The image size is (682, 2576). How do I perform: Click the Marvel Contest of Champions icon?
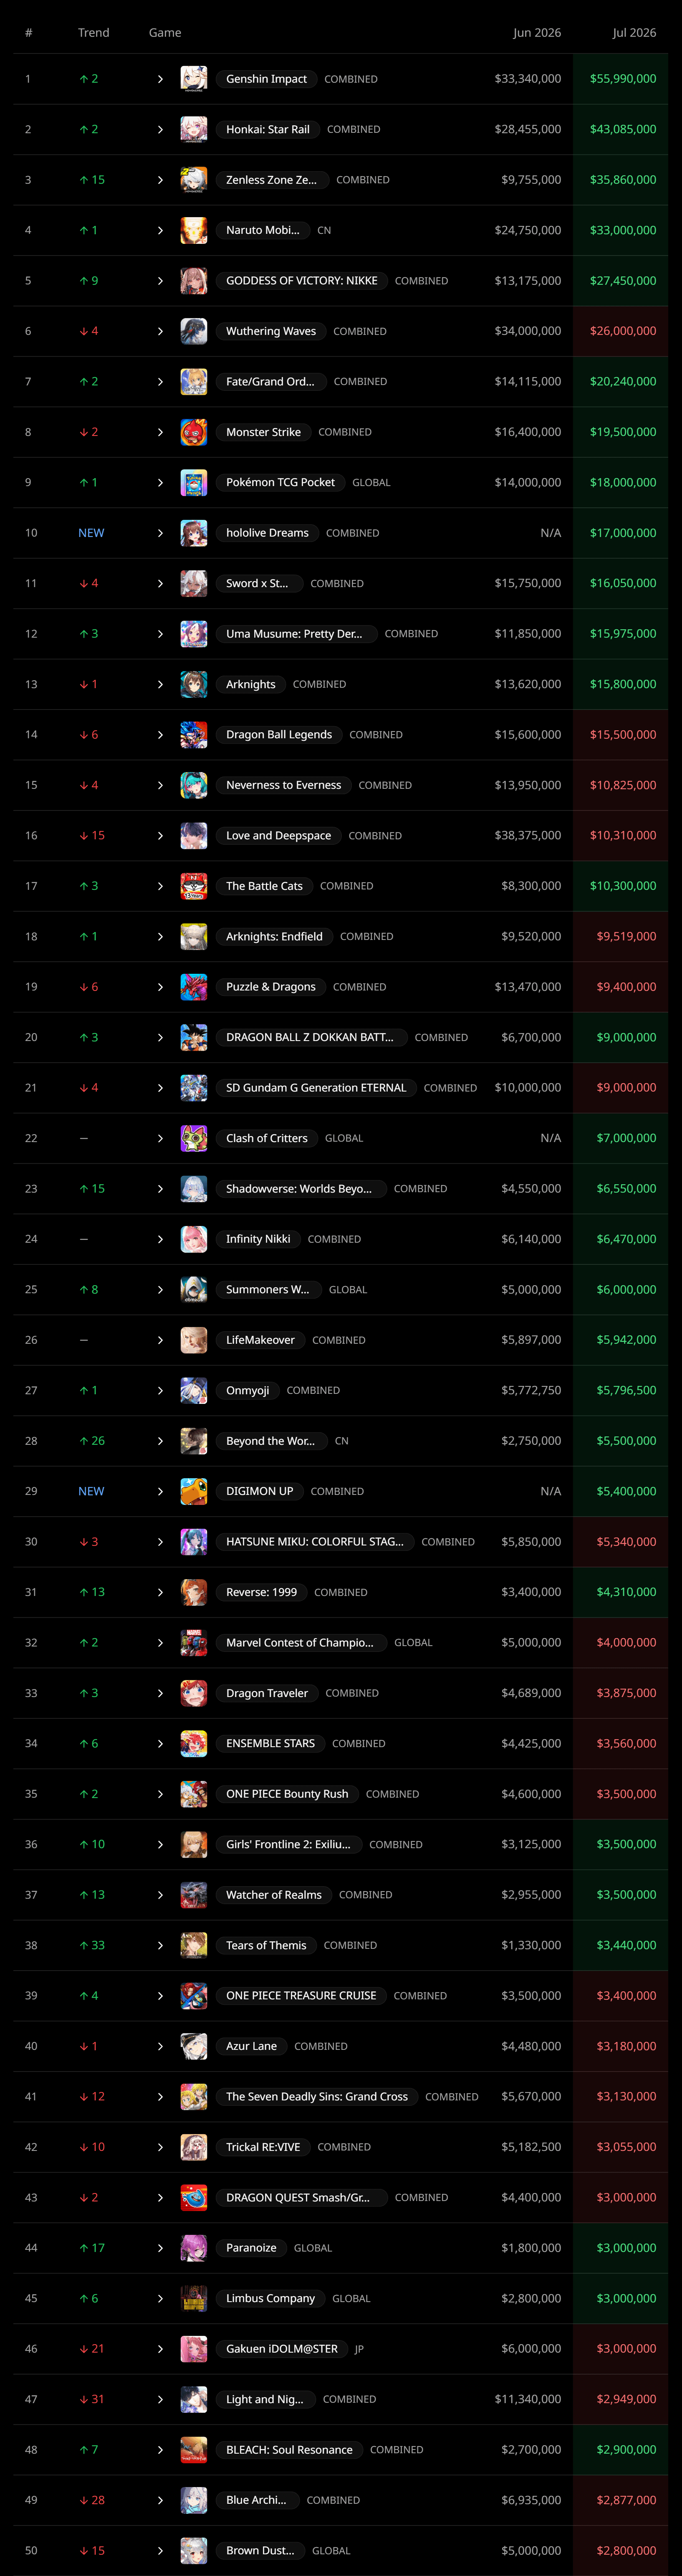point(194,1642)
